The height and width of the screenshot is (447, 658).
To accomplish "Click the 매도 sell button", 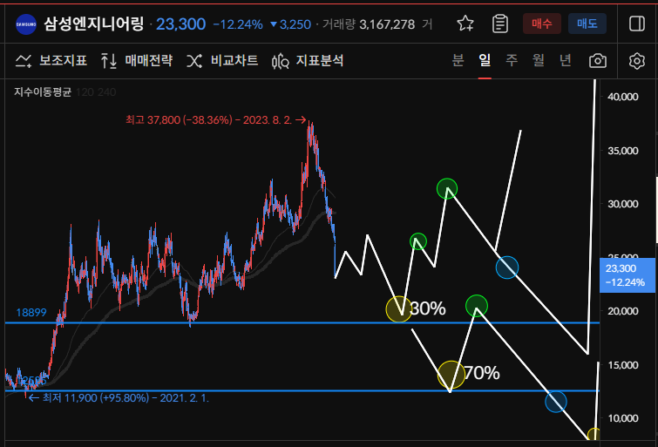I will click(x=587, y=24).
